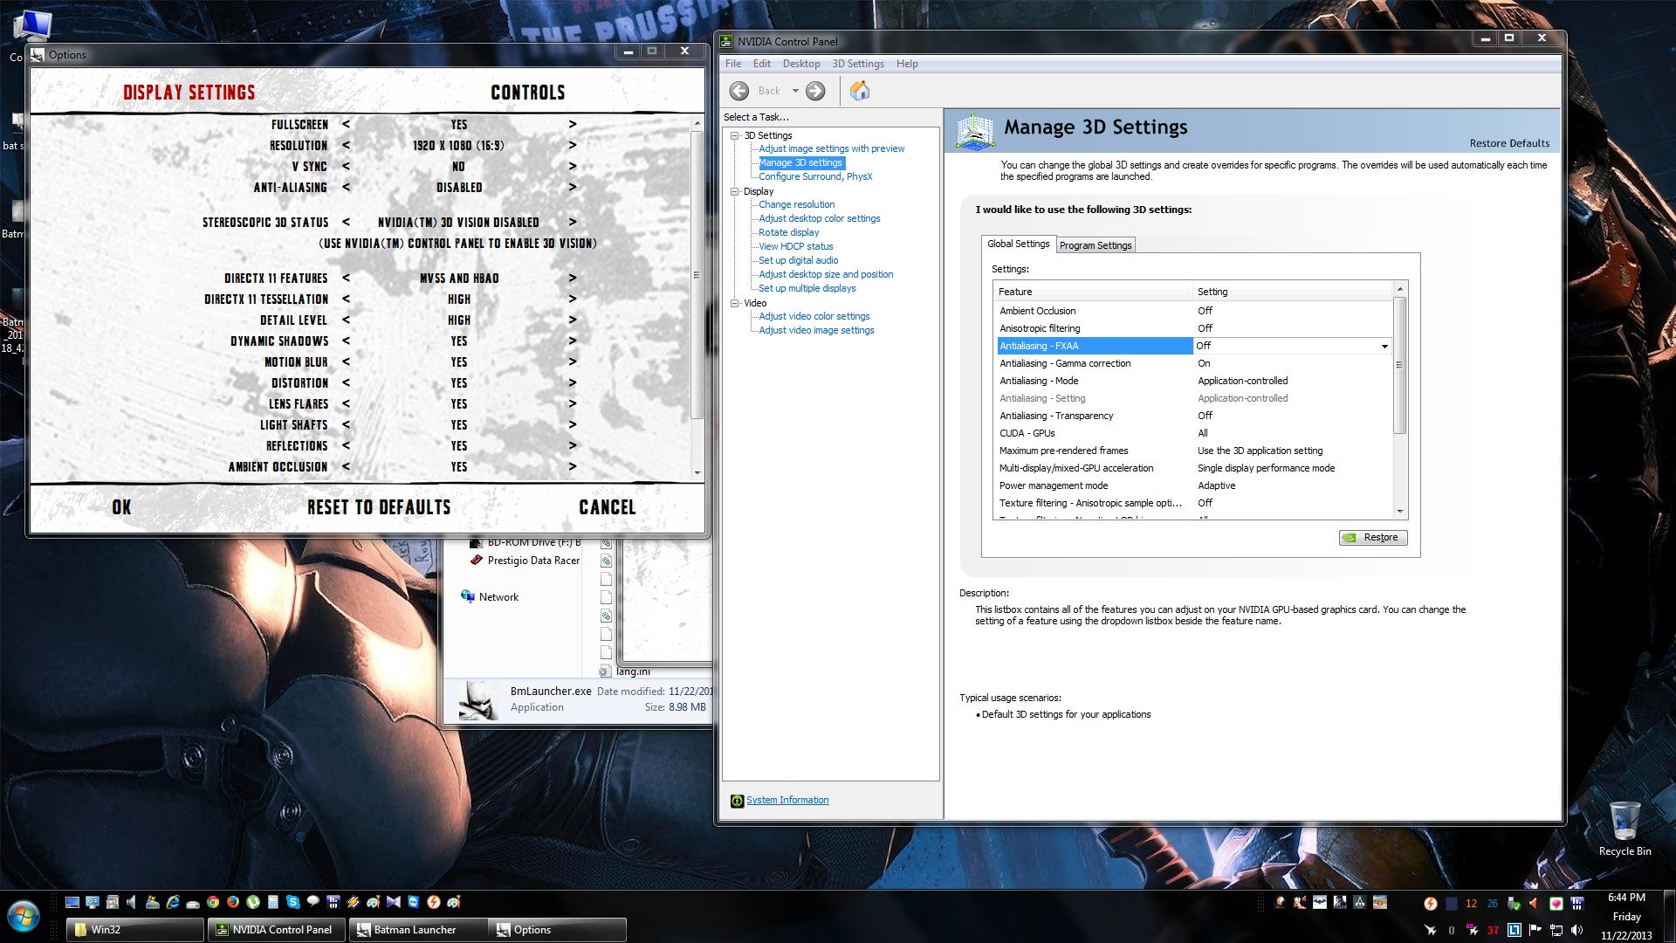The width and height of the screenshot is (1676, 943).
Task: Select Change resolution in task tree
Action: [x=796, y=204]
